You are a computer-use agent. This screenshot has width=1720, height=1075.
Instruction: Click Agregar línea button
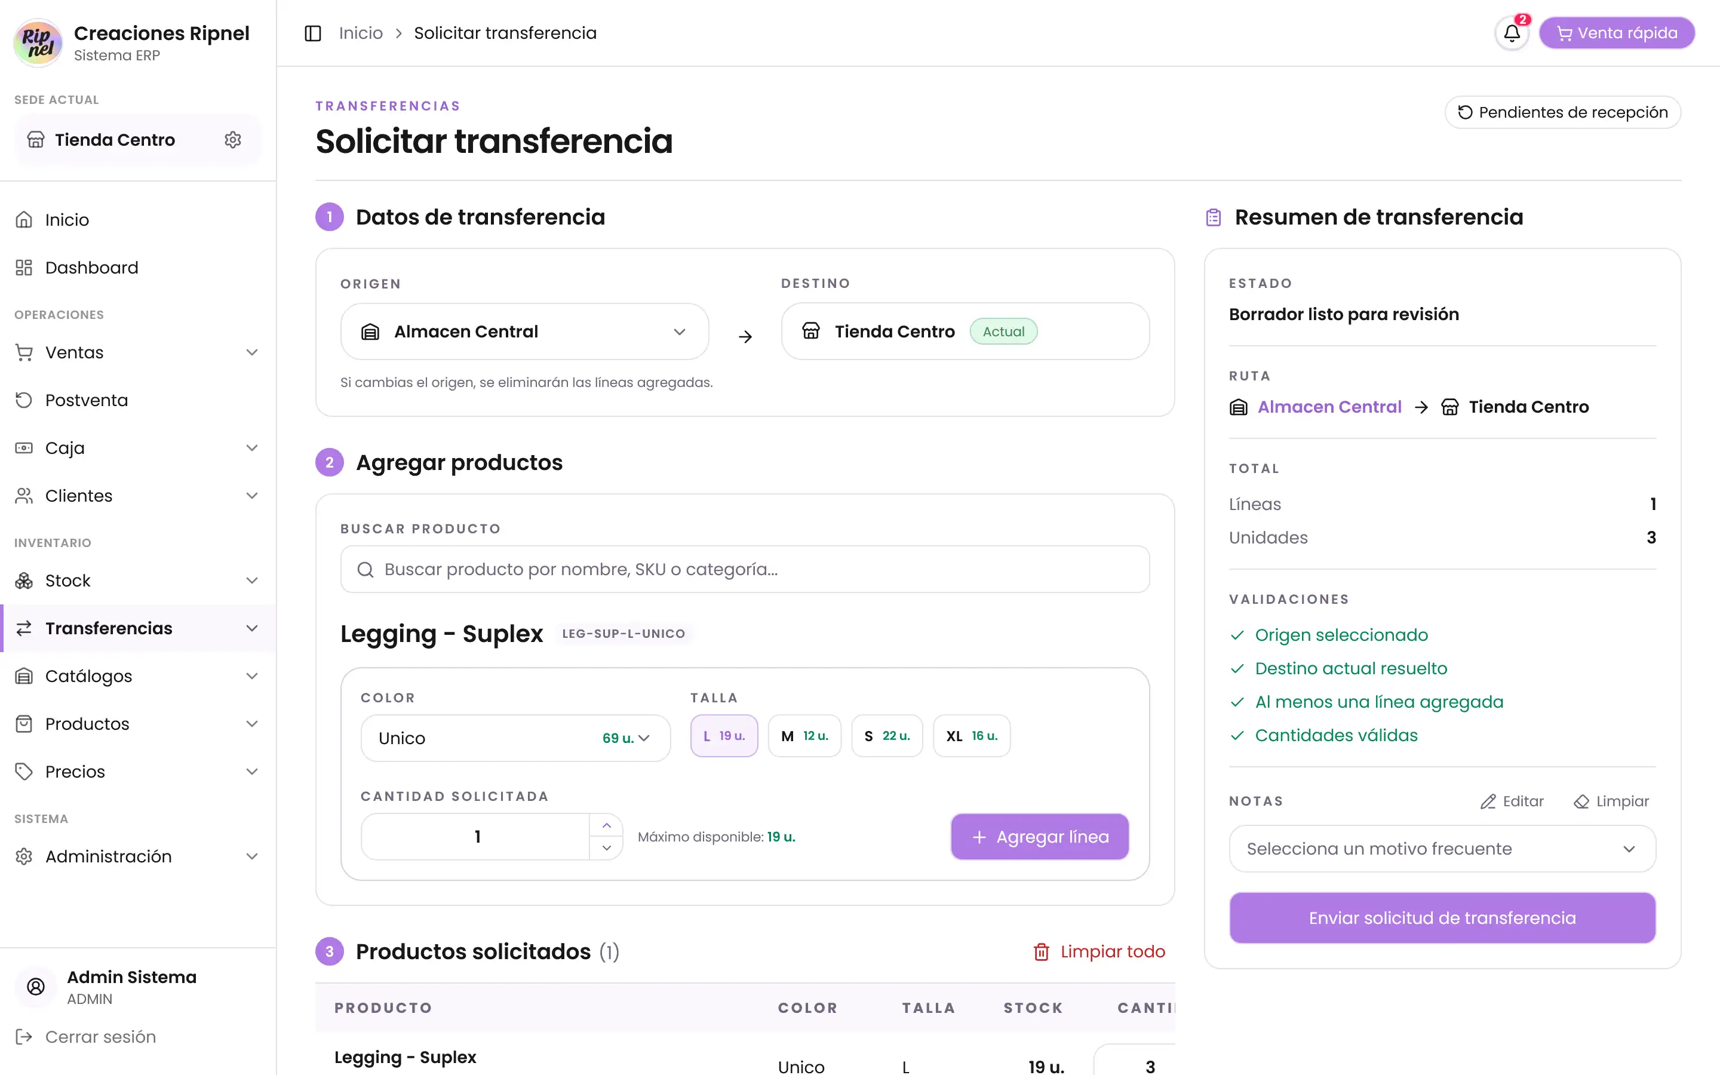click(x=1039, y=837)
